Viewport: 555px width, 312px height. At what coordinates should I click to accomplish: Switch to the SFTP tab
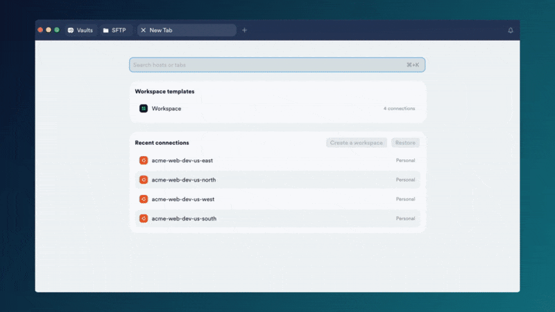[x=115, y=31]
